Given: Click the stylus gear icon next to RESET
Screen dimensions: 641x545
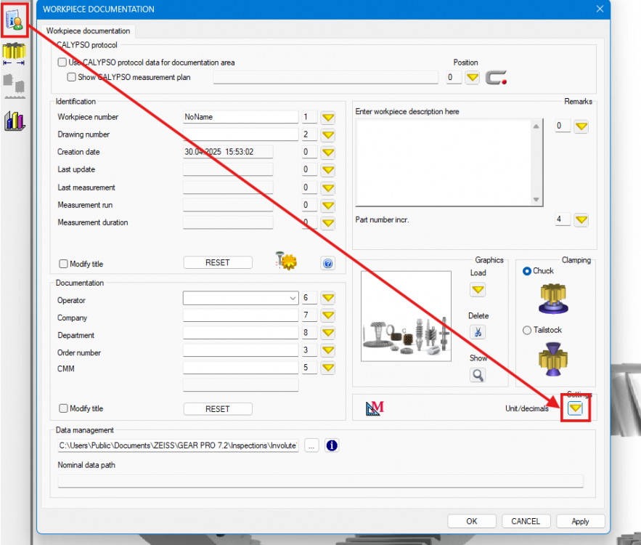Looking at the screenshot, I should coord(285,261).
